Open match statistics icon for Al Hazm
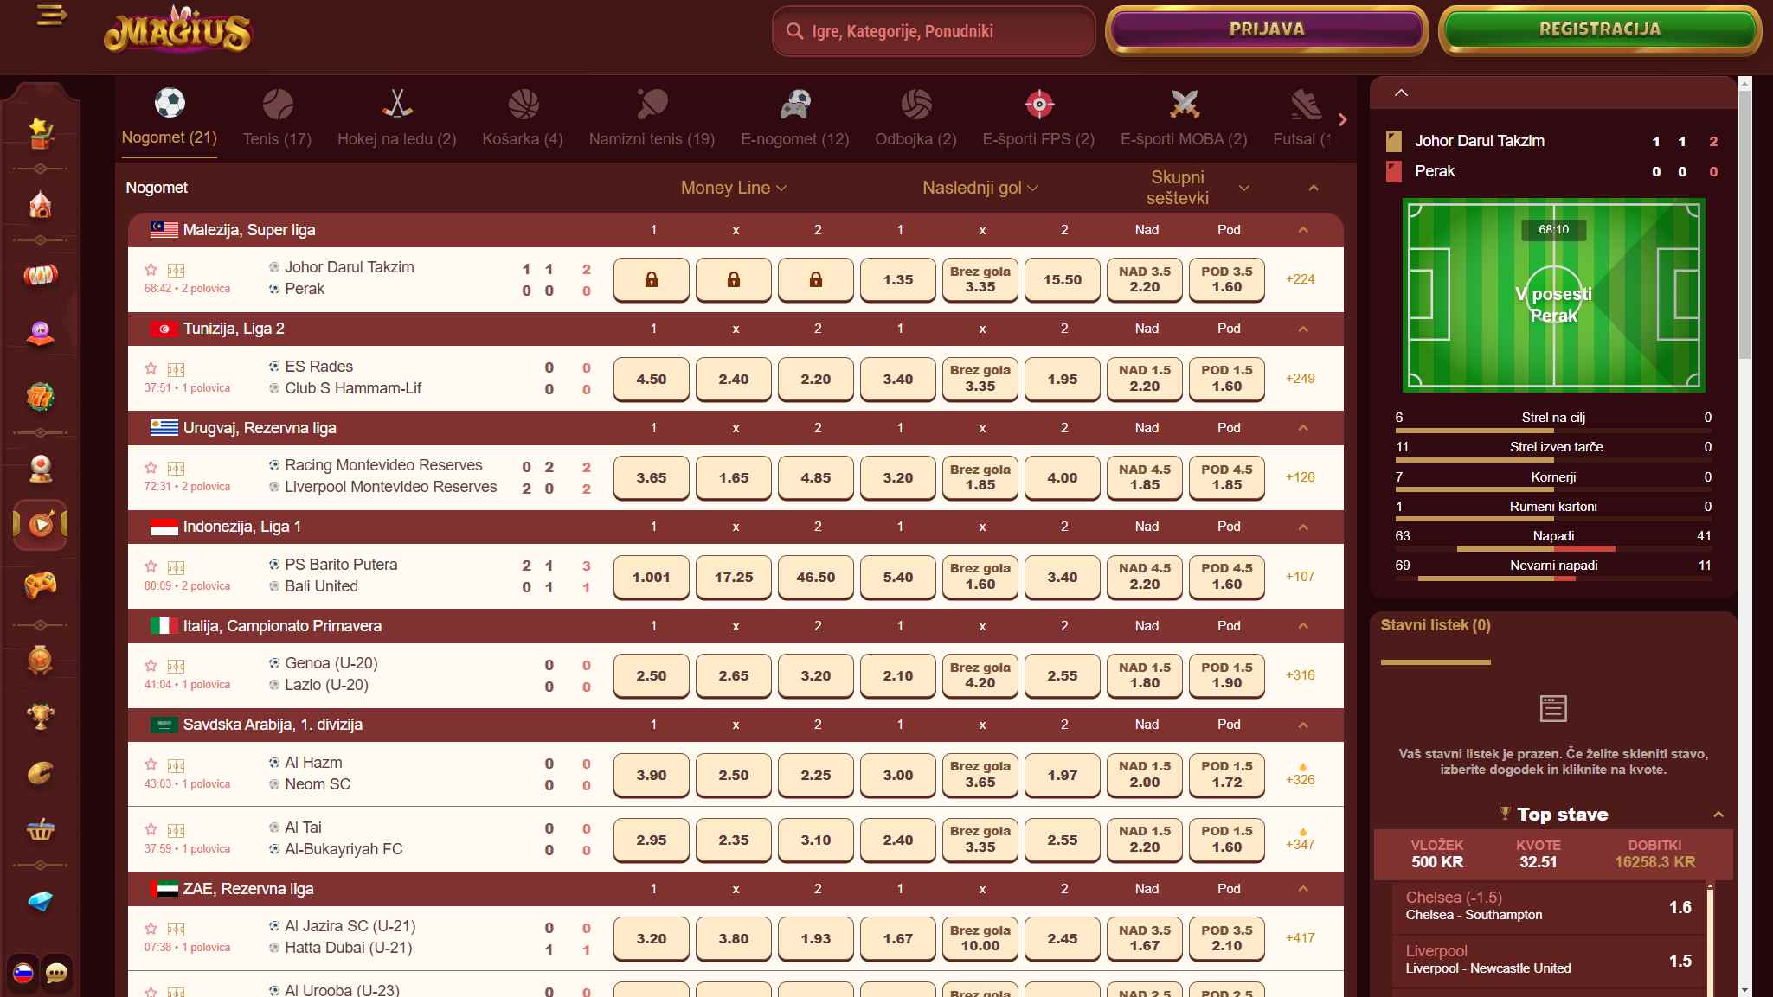 click(176, 765)
